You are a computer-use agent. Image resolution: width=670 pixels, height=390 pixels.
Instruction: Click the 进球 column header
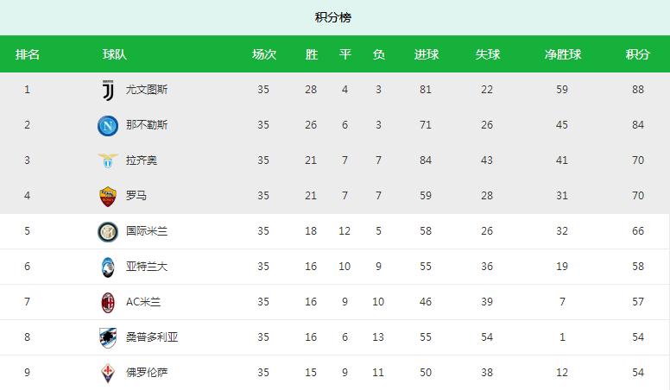[x=427, y=54]
